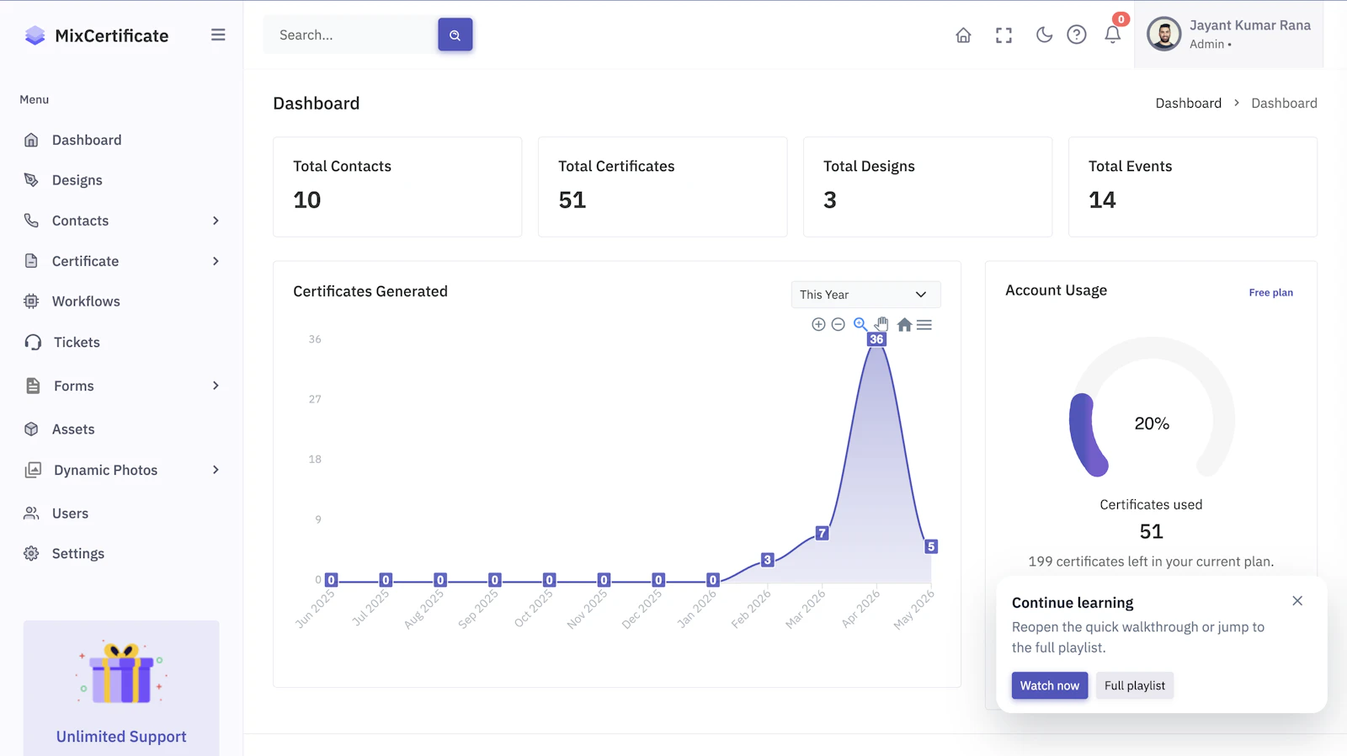The height and width of the screenshot is (756, 1347).
Task: Collapse the sidebar using the hamburger icon
Action: 218,35
